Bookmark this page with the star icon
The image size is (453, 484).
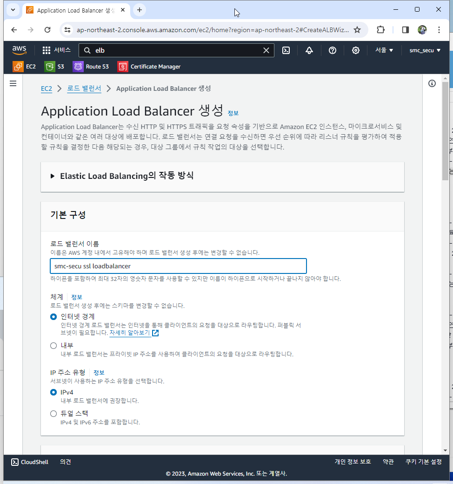(x=357, y=30)
